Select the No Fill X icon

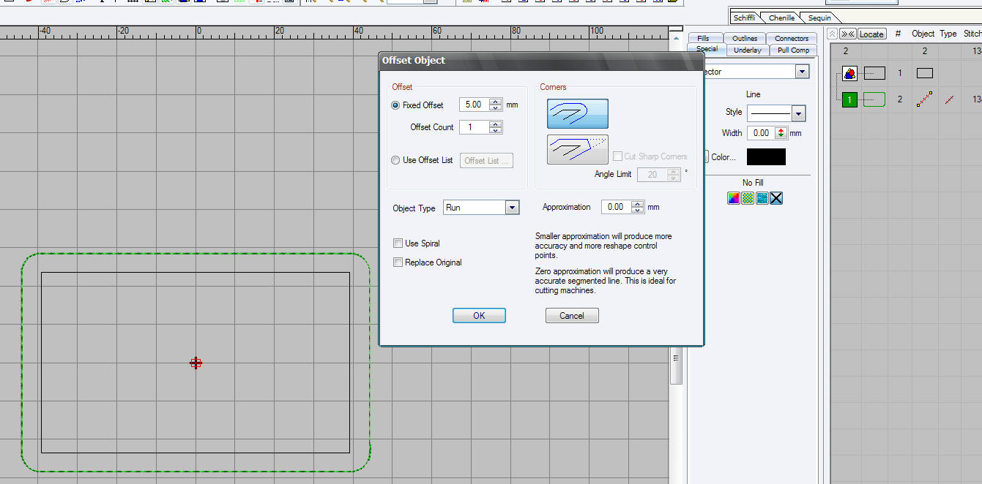tap(776, 198)
